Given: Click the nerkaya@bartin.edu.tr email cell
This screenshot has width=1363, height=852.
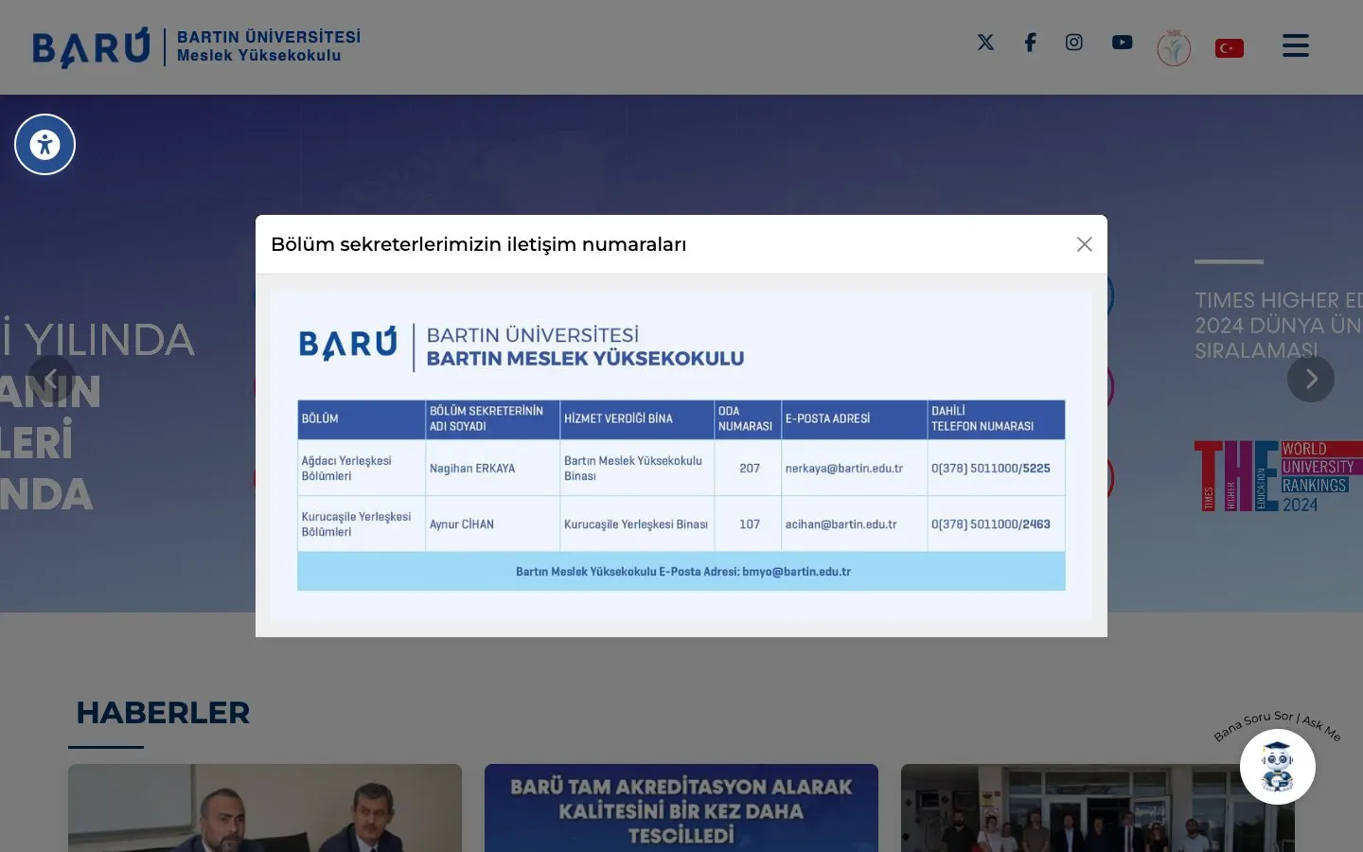Looking at the screenshot, I should 854,468.
